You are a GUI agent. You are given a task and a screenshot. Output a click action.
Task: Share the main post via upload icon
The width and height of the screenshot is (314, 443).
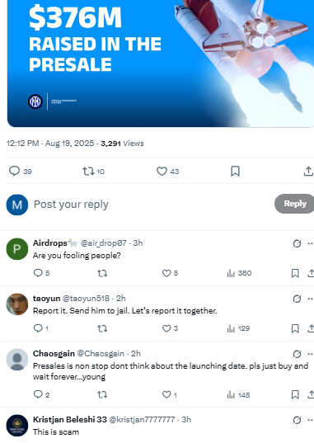(x=308, y=172)
